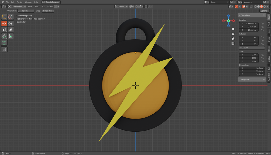Toggle viewport overlays
This screenshot has height=155, width=271.
coord(244,6)
